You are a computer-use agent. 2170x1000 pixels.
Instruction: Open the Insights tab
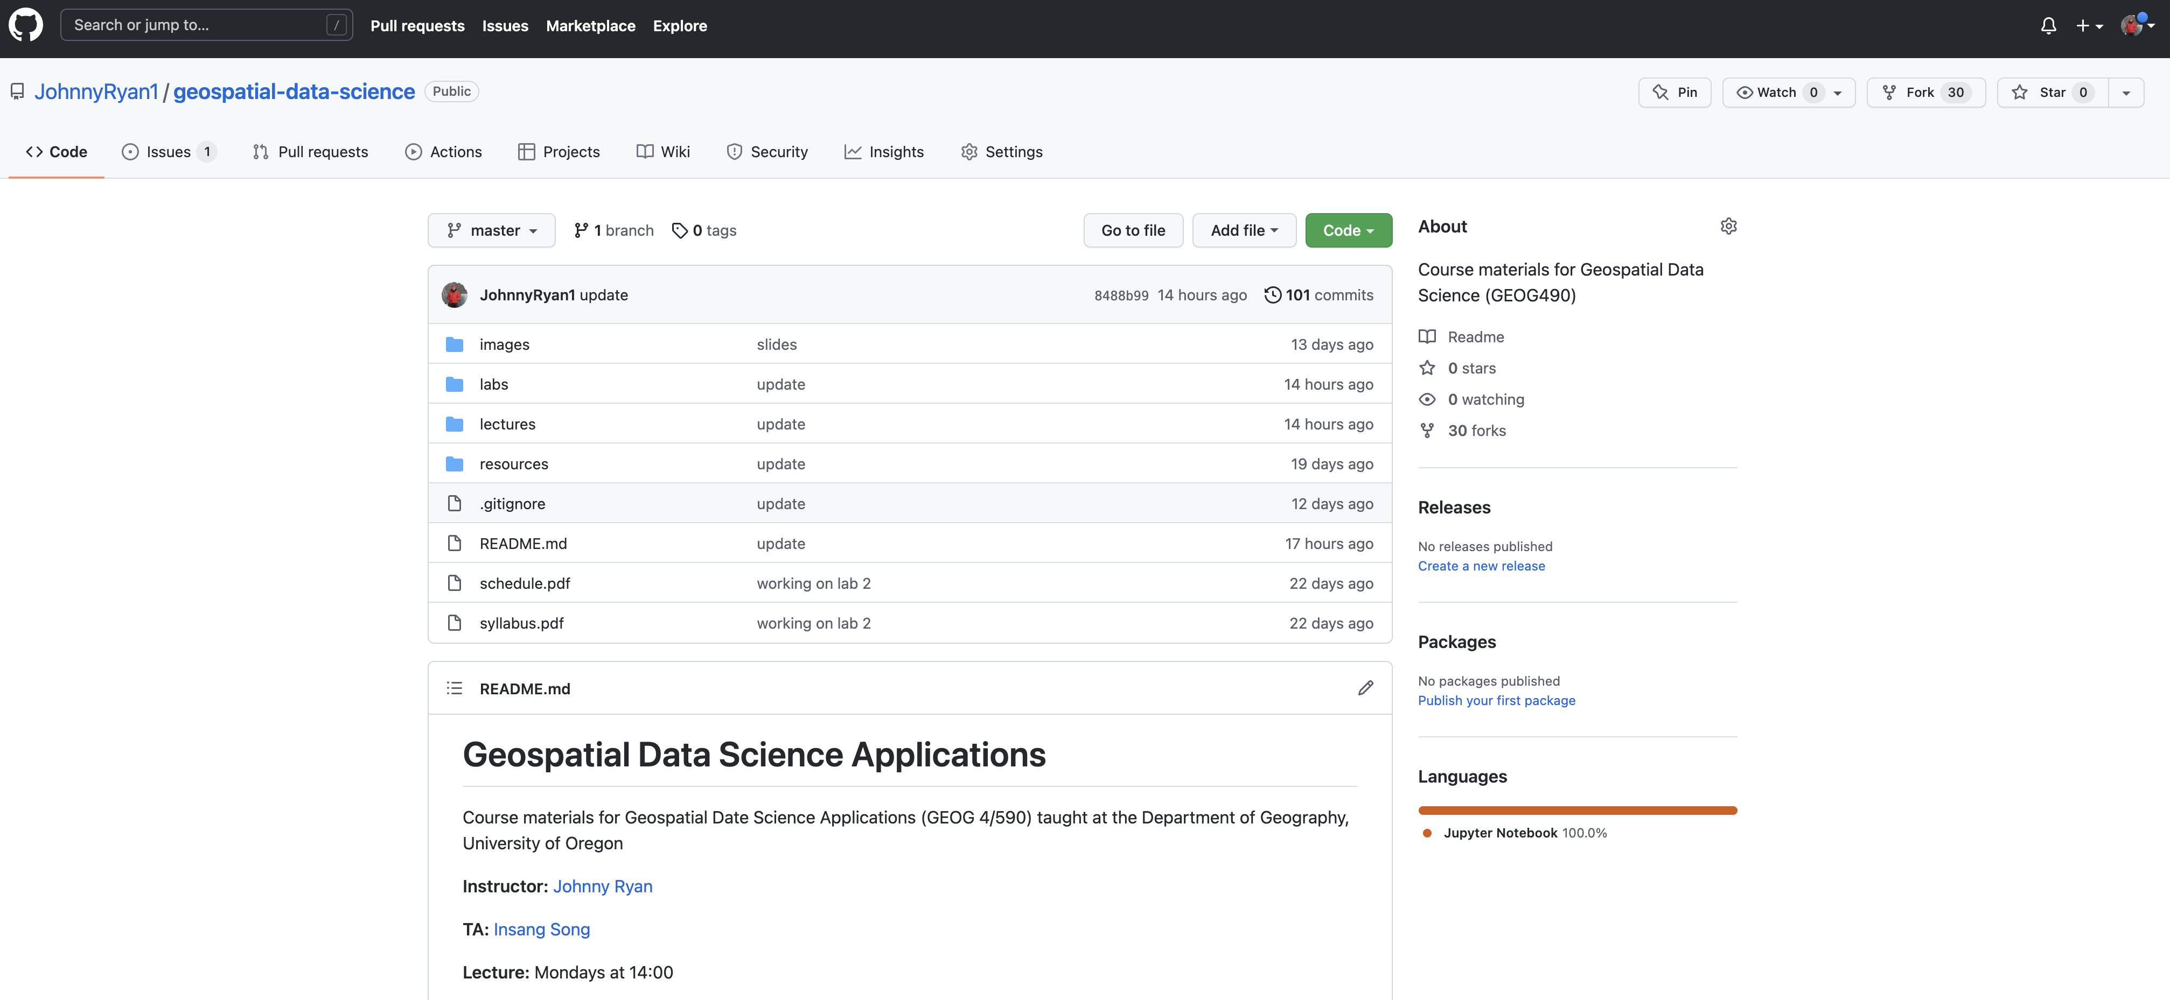point(884,152)
